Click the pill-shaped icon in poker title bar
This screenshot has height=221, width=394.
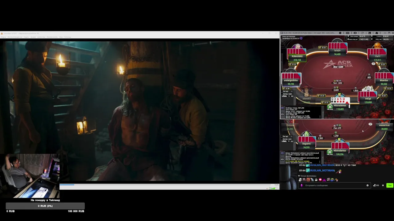tap(348, 33)
